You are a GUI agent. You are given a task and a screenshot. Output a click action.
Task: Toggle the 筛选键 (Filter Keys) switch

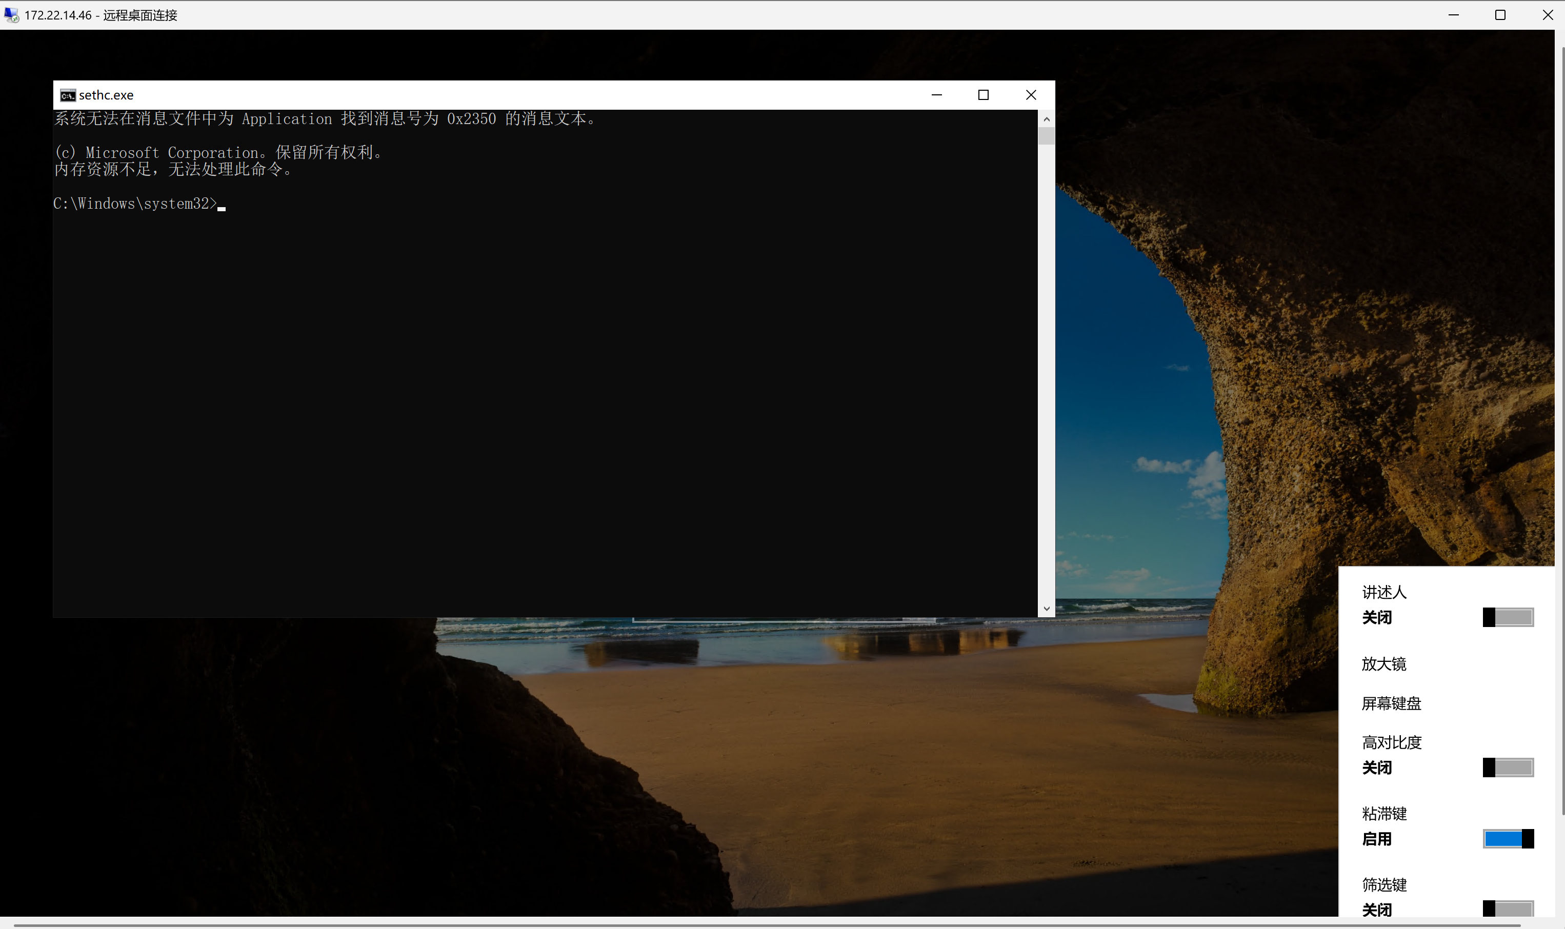click(1508, 909)
